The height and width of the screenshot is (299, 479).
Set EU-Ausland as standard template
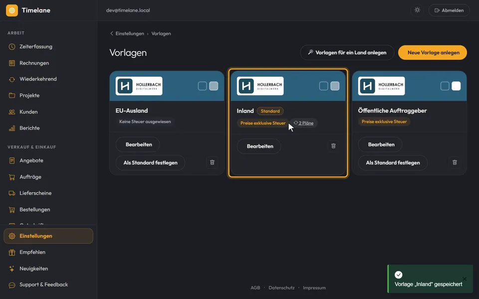tap(150, 162)
